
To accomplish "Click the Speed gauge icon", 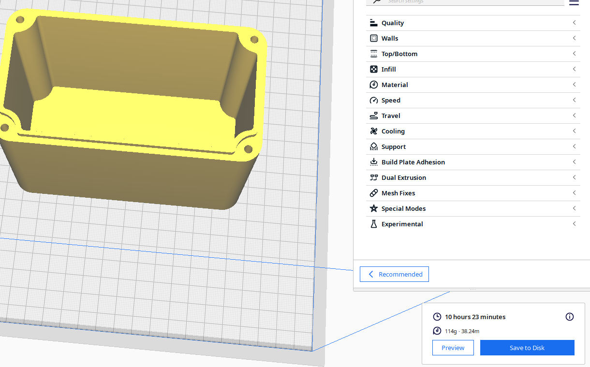I will [x=373, y=100].
